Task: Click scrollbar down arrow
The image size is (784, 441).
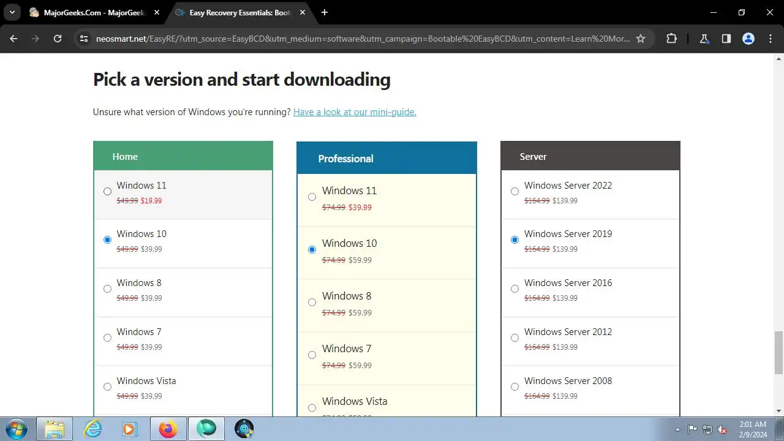Action: click(778, 411)
